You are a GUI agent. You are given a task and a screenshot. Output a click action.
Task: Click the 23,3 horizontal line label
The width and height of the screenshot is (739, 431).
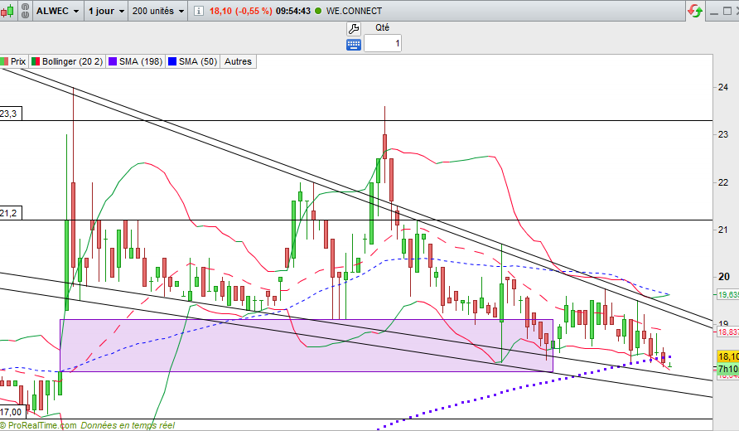pos(11,114)
